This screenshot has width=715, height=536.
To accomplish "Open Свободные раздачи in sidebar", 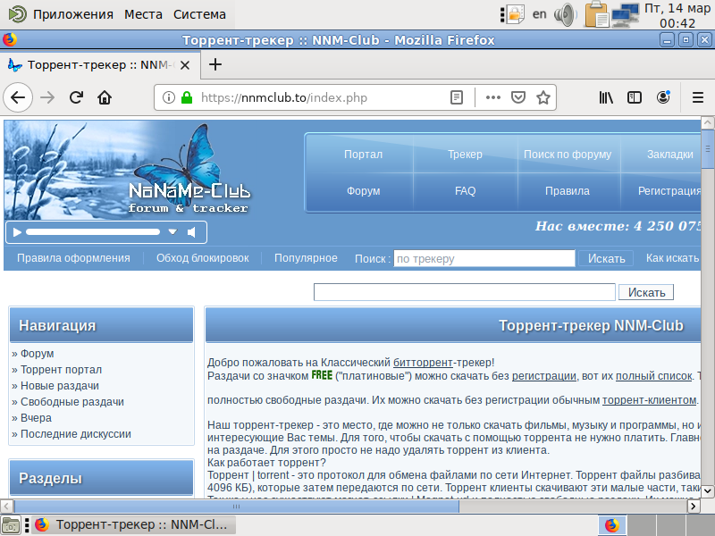I will [x=72, y=401].
